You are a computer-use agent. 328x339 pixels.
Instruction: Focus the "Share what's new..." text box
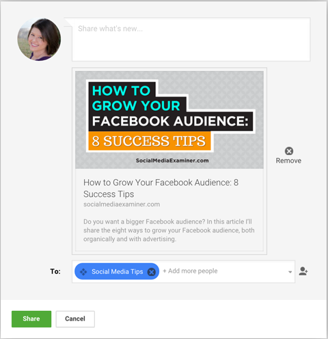click(191, 40)
